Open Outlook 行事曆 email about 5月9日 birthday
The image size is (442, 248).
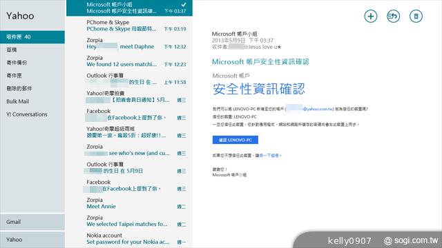click(129, 167)
